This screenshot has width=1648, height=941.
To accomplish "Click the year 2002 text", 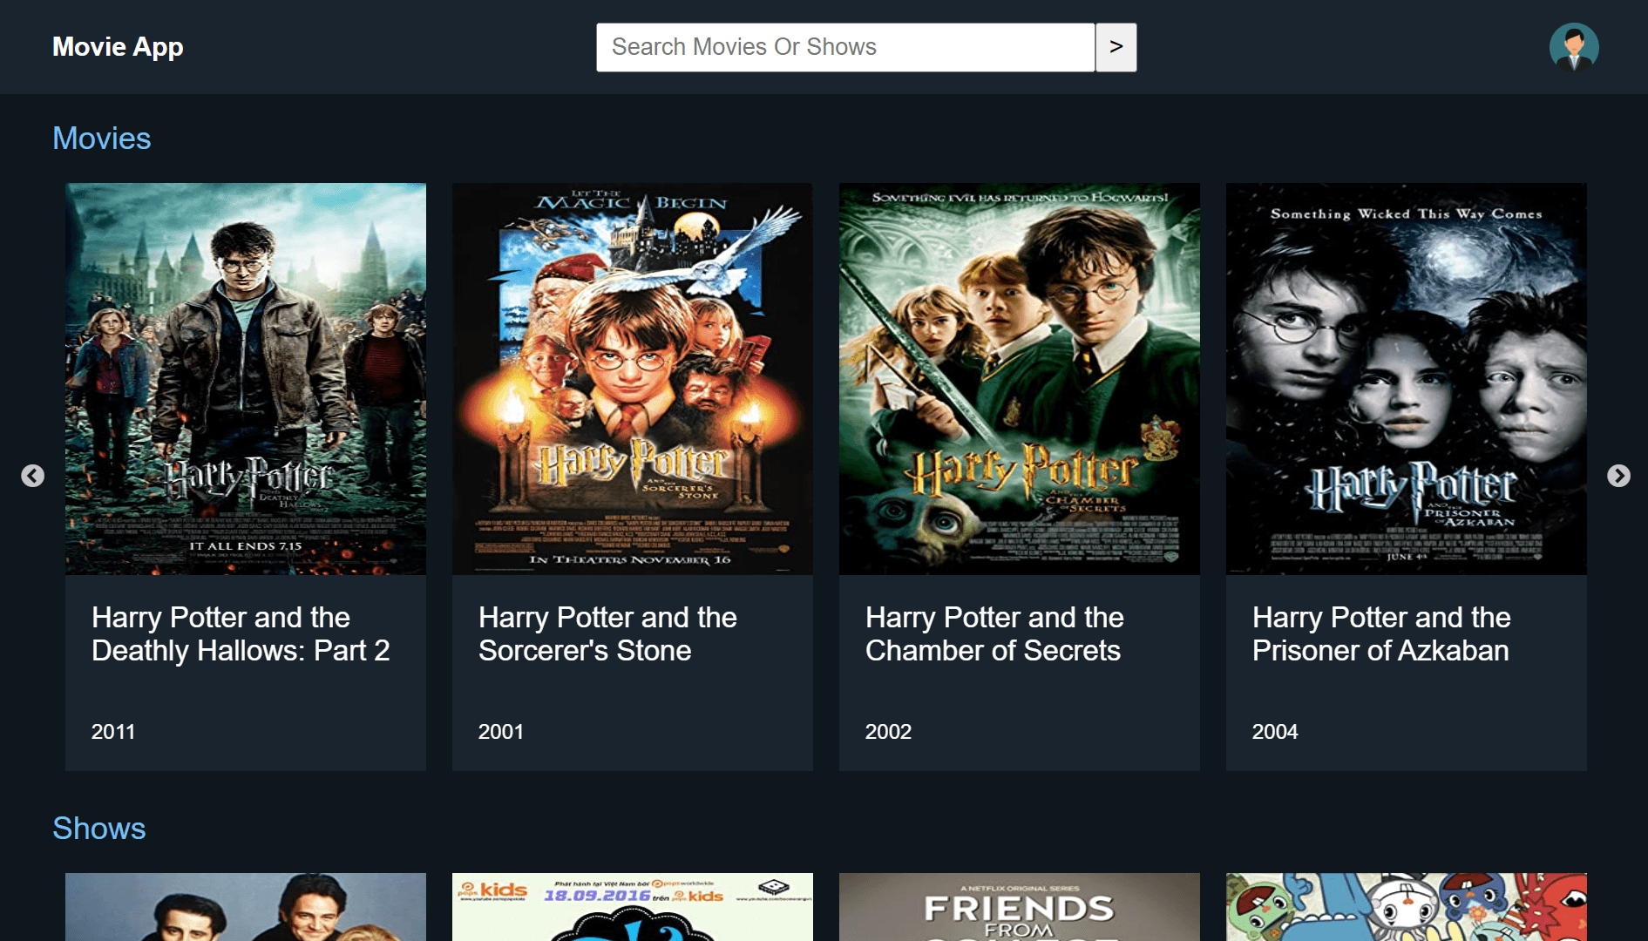I will tap(888, 732).
